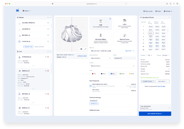The image size is (184, 129).
Task: Select the FDM manufacturing process card
Action: 100,23
